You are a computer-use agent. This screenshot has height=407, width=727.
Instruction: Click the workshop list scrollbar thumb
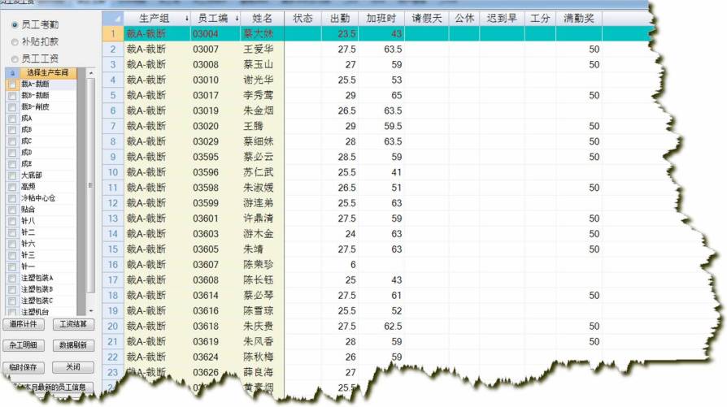pos(91,185)
